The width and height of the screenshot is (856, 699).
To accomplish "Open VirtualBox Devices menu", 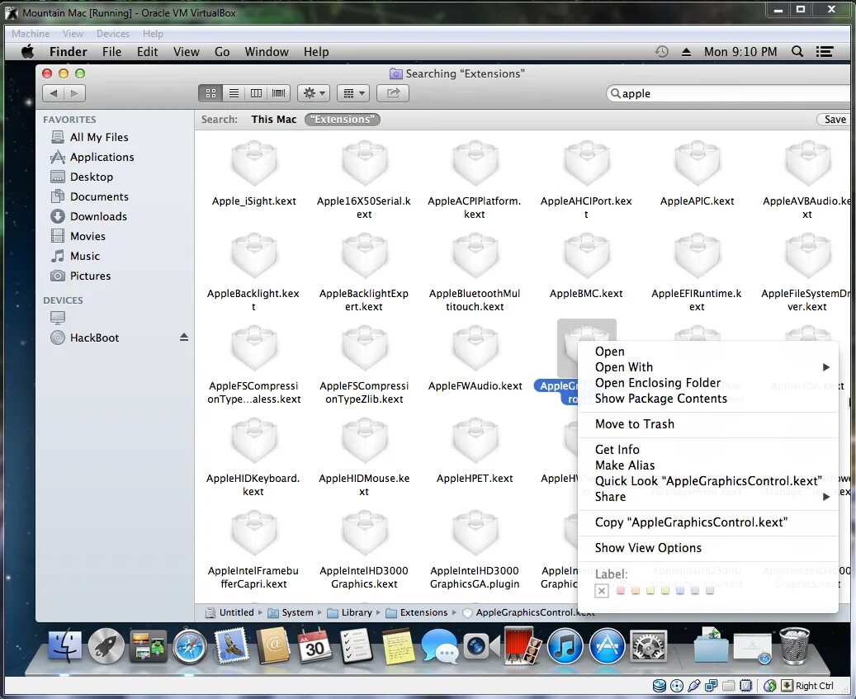I will [x=112, y=34].
